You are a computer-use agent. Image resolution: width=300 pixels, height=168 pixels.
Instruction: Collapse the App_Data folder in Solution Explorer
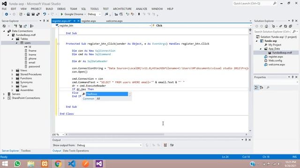[x=261, y=49]
